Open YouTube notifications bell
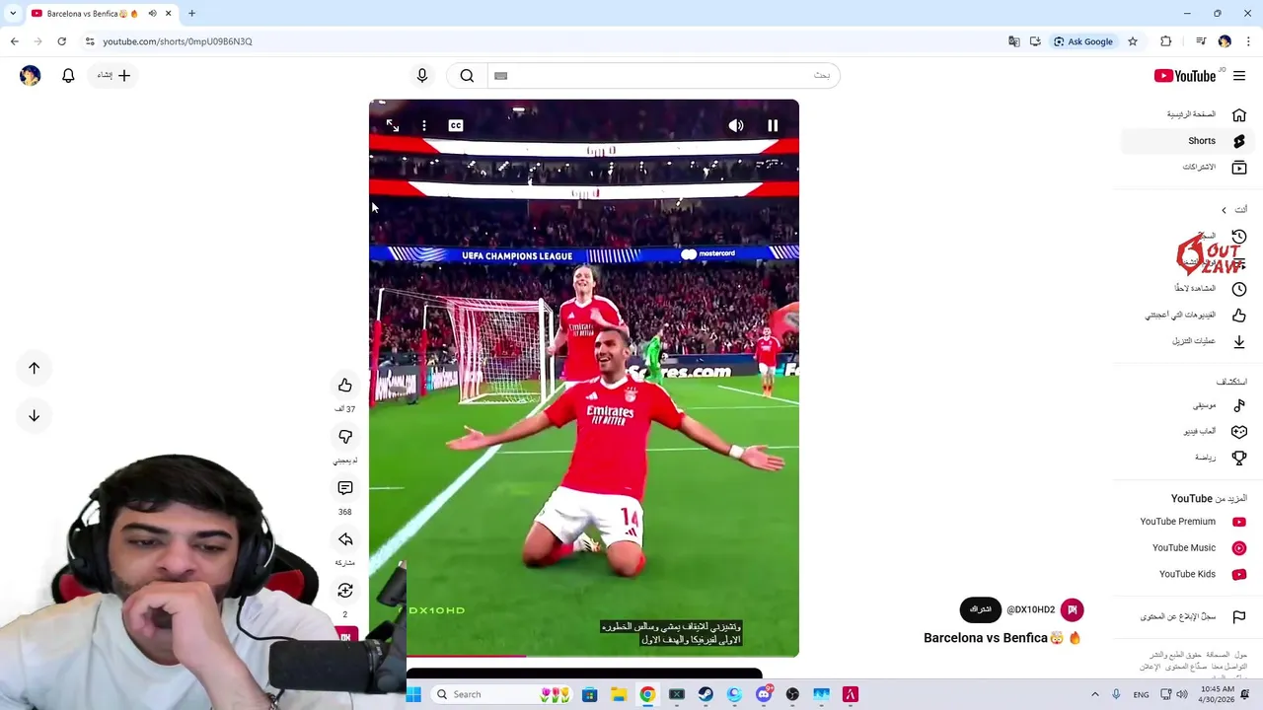1263x710 pixels. point(68,75)
